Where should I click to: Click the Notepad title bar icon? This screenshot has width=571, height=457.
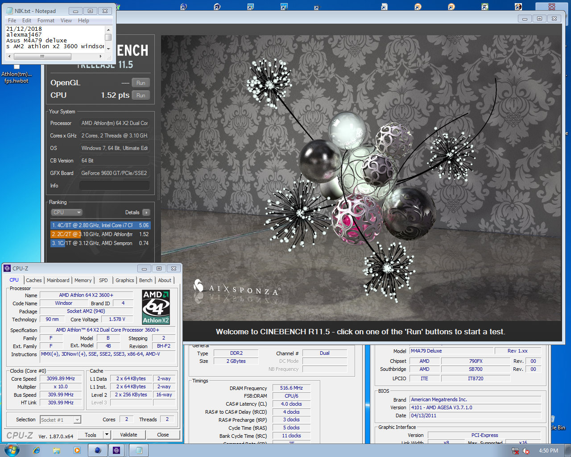(x=9, y=11)
